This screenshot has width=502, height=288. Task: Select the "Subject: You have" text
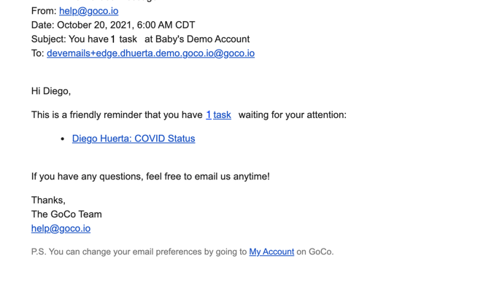(x=70, y=39)
